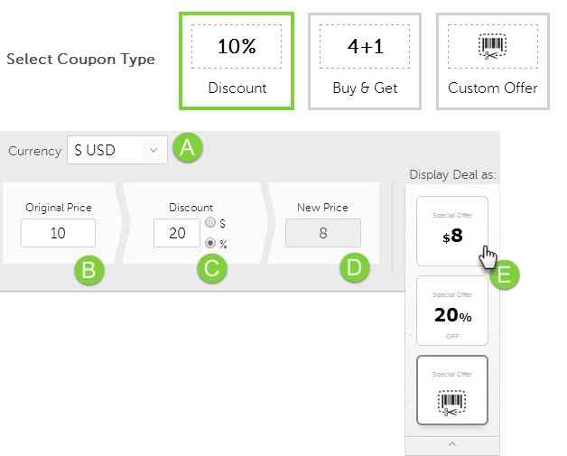Click the green D marker under New Price

point(352,269)
